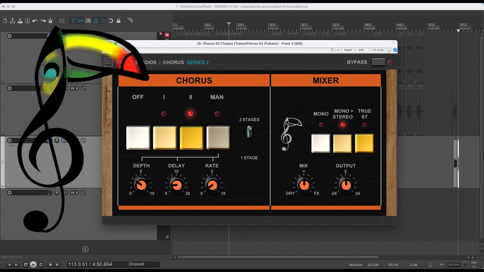This screenshot has width=484, height=272.
Task: Click the red M master mute button
Action: (x=167, y=35)
